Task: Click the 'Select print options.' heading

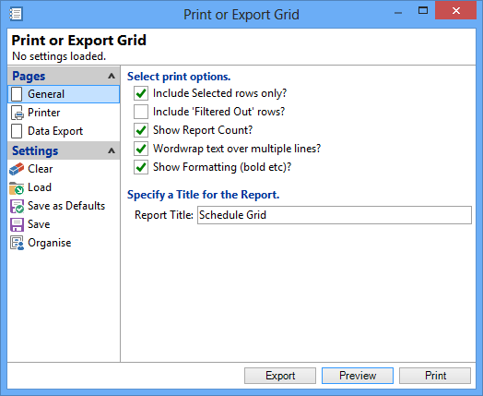Action: pos(179,77)
